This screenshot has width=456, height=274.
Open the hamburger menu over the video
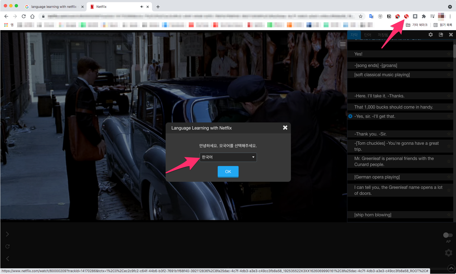point(343,44)
